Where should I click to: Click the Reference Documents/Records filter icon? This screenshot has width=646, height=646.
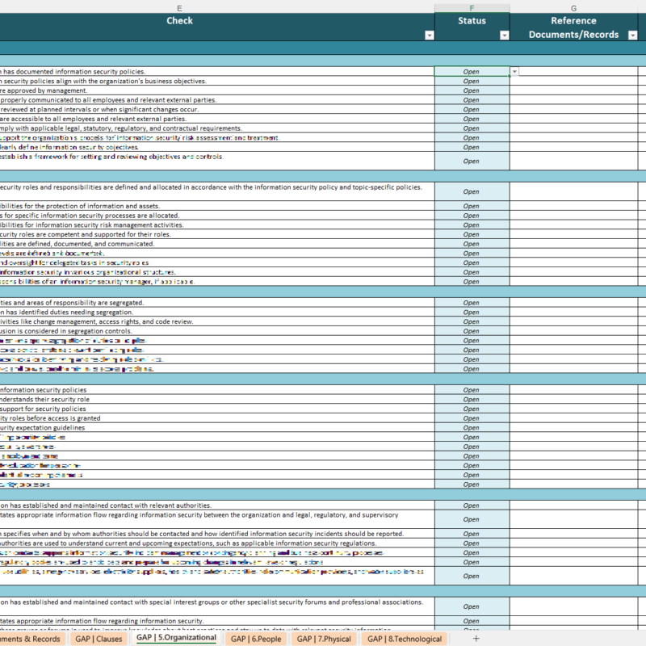[x=631, y=36]
